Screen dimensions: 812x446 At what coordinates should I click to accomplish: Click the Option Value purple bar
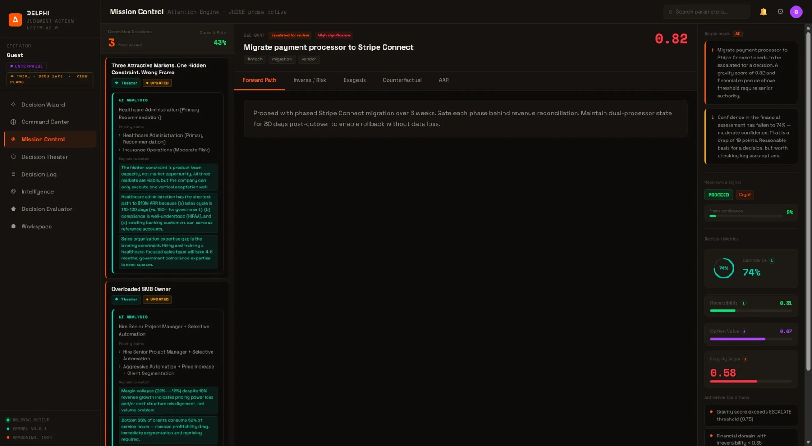[x=738, y=339]
